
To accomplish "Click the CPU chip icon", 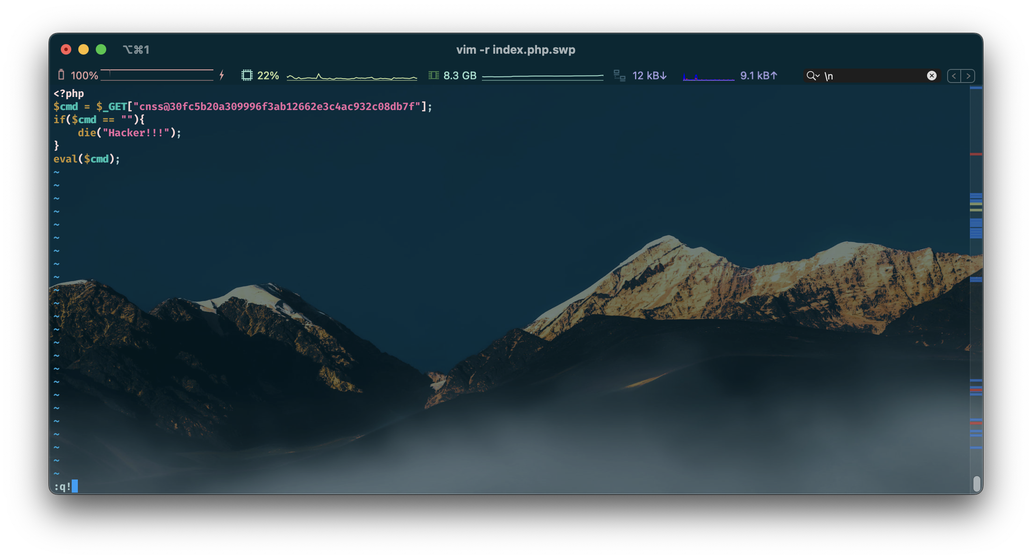I will [x=247, y=75].
